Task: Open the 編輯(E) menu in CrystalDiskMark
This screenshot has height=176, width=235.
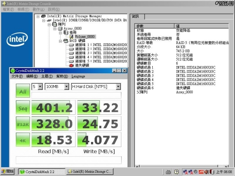Action: coord(32,76)
